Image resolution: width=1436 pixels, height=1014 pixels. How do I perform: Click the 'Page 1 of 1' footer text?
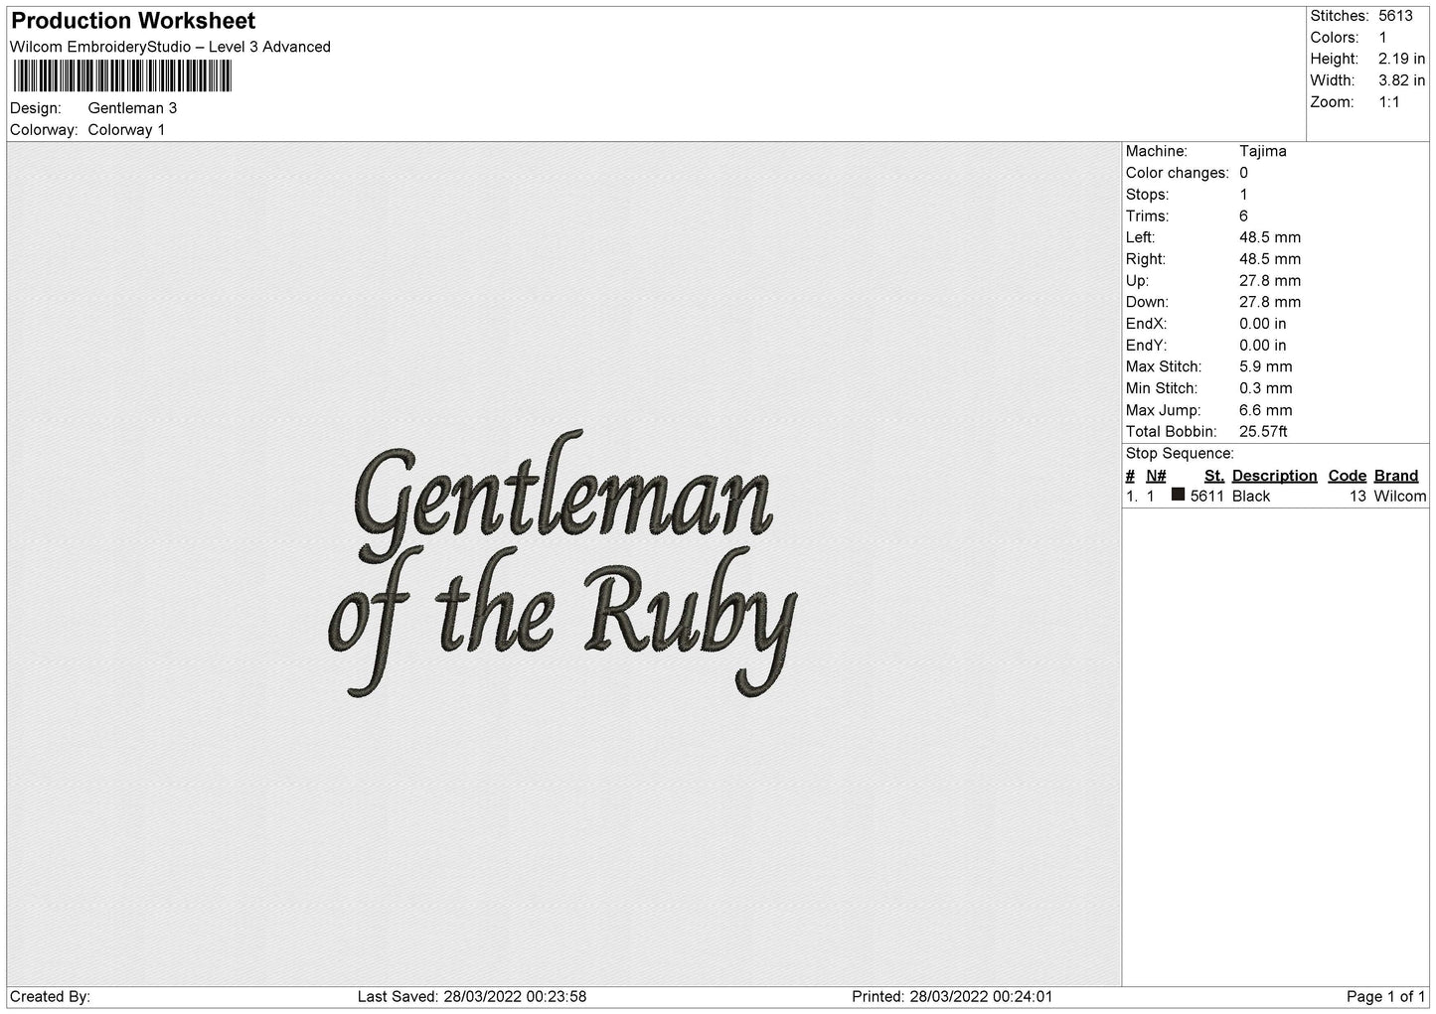[x=1385, y=996]
